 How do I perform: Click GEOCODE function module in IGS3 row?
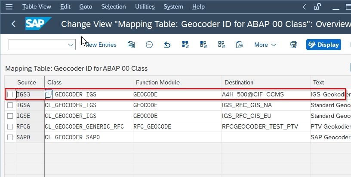click(177, 95)
